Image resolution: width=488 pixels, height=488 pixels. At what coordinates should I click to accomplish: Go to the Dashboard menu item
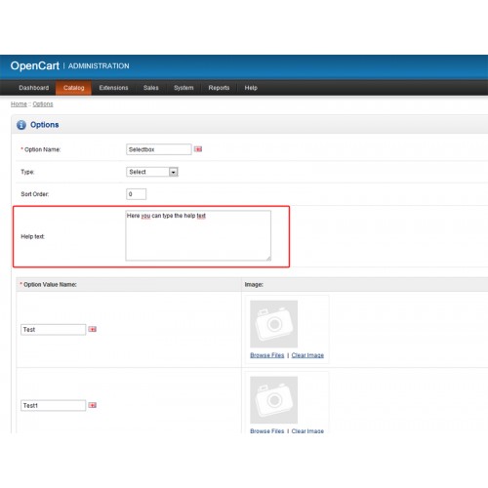pos(34,88)
